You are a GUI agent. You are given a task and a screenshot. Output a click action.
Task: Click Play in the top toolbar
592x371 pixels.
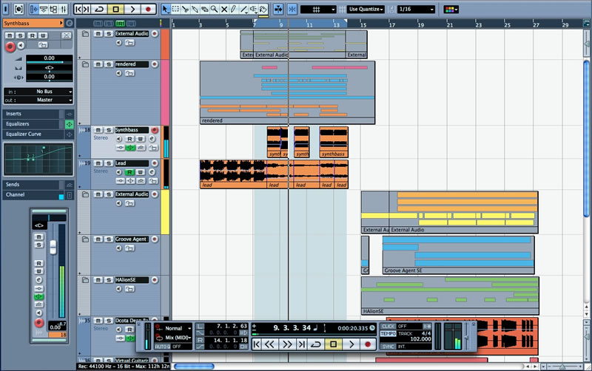132,9
